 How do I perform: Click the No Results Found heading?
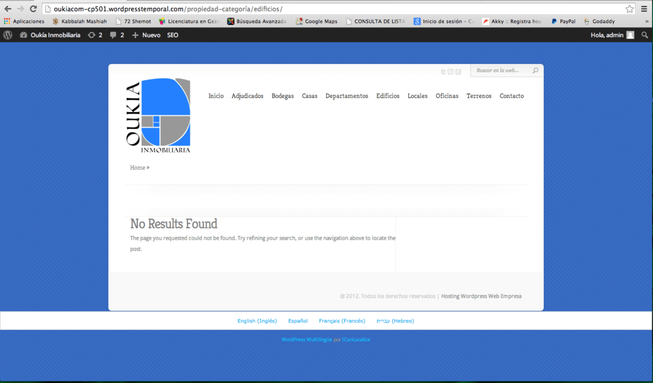tap(174, 224)
